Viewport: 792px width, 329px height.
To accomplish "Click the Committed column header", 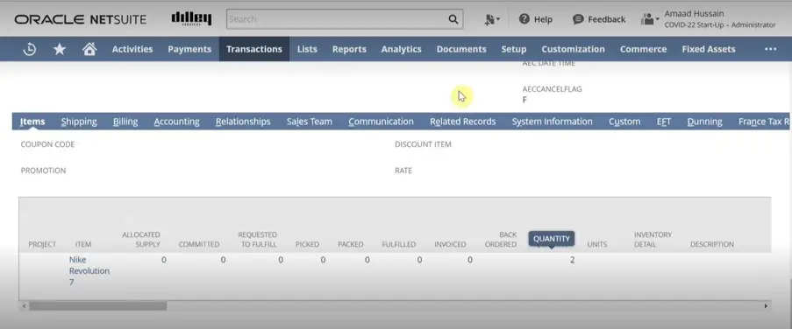I will (x=199, y=244).
